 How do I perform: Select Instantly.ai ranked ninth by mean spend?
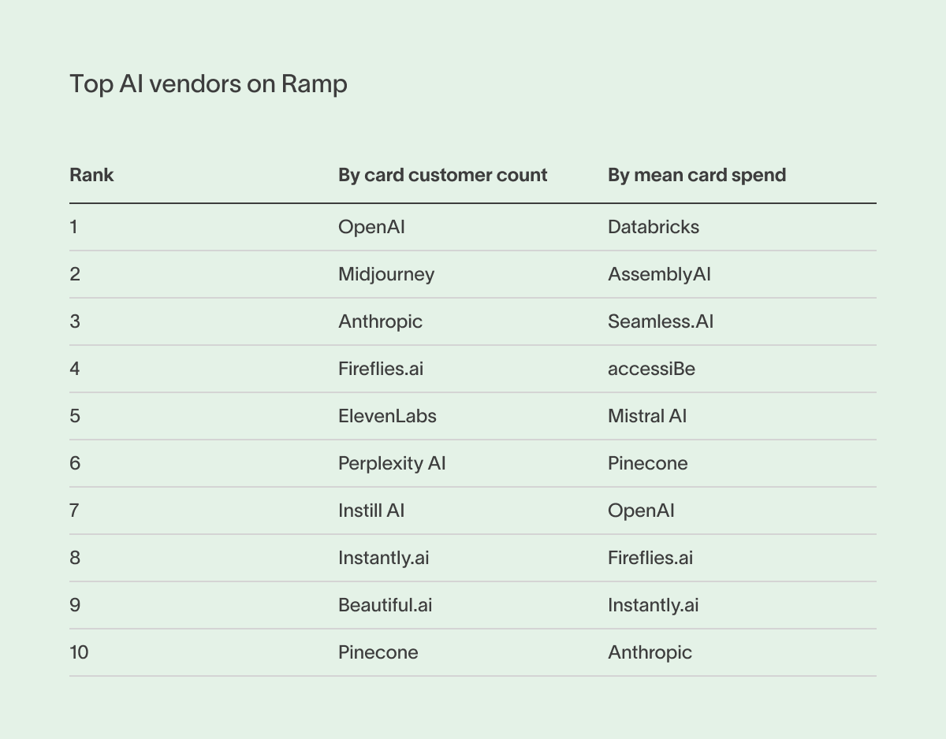653,605
